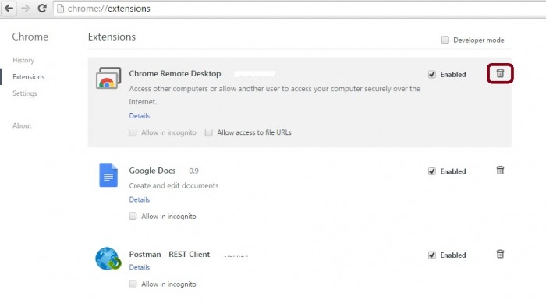This screenshot has width=546, height=303.
Task: Remove Google Docs with its trash icon
Action: 500,170
